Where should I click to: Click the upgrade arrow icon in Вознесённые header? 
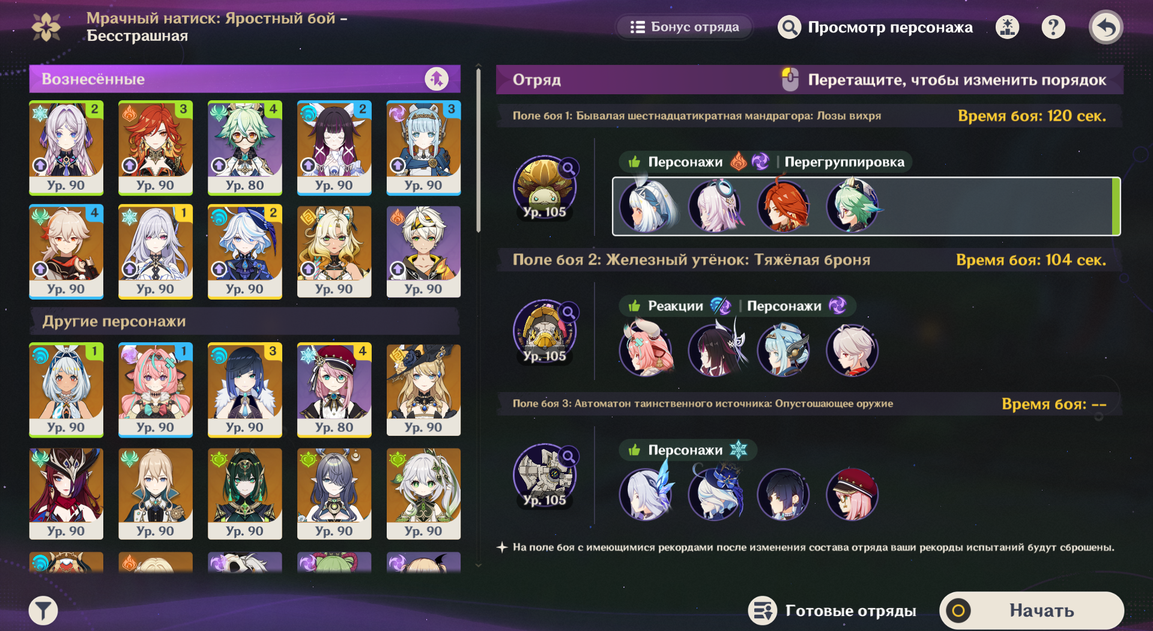click(437, 79)
